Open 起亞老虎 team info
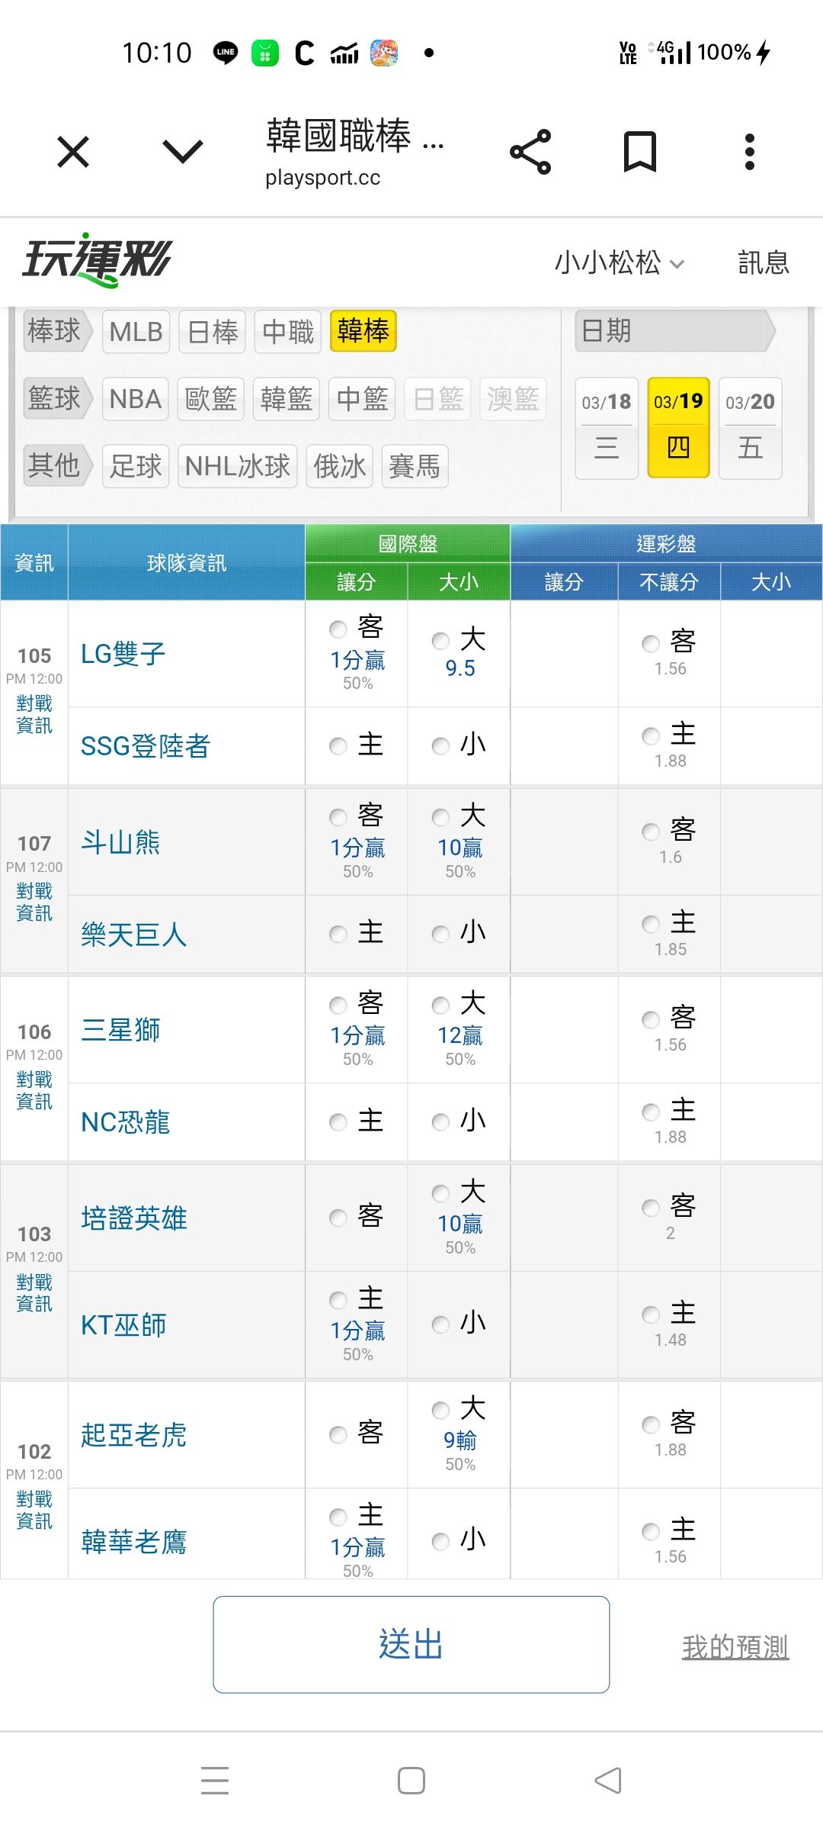This screenshot has width=823, height=1831. [134, 1435]
